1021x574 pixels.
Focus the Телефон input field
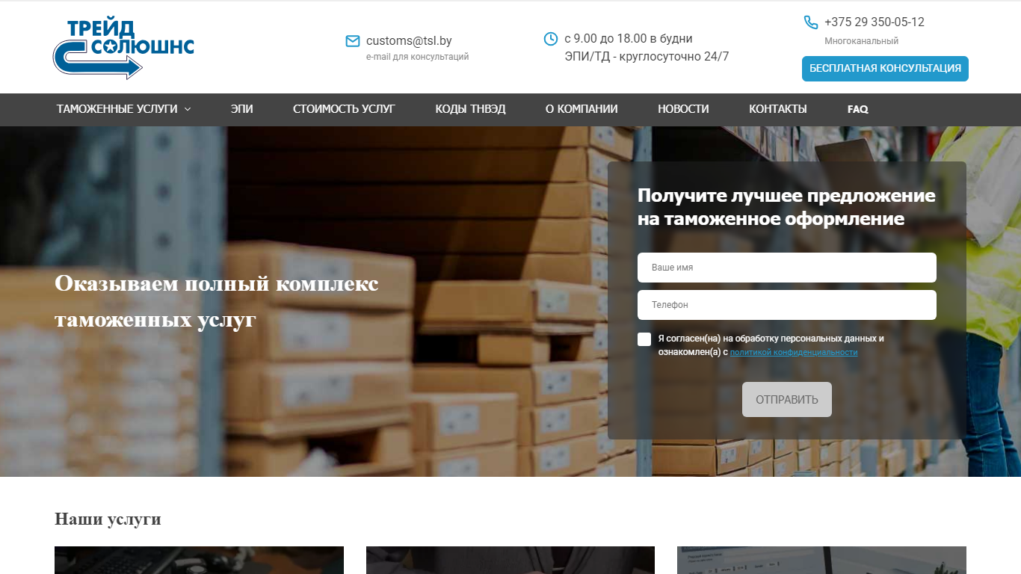(787, 305)
